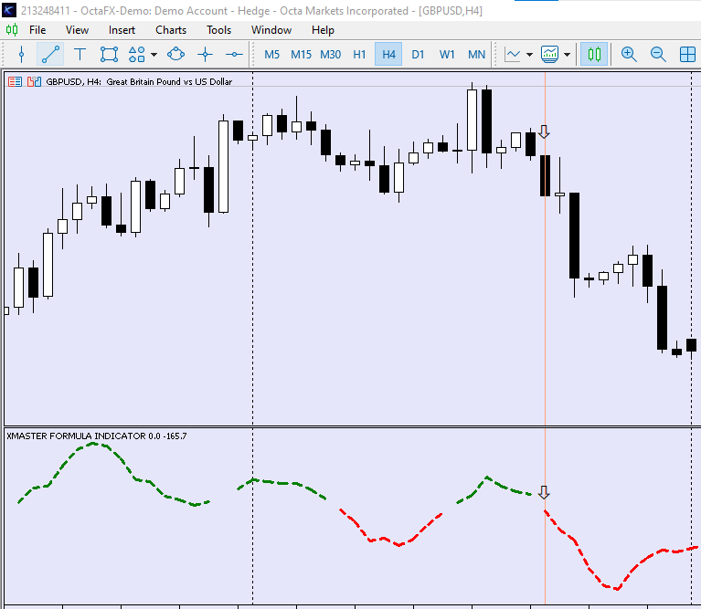This screenshot has height=609, width=701.
Task: Open the Tools menu
Action: point(218,30)
